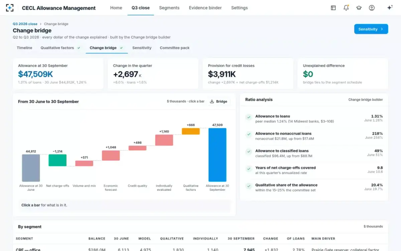Click the Volume and mix bar
The height and width of the screenshot is (251, 401).
tap(84, 163)
